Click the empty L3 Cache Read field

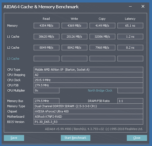[x=47, y=59]
